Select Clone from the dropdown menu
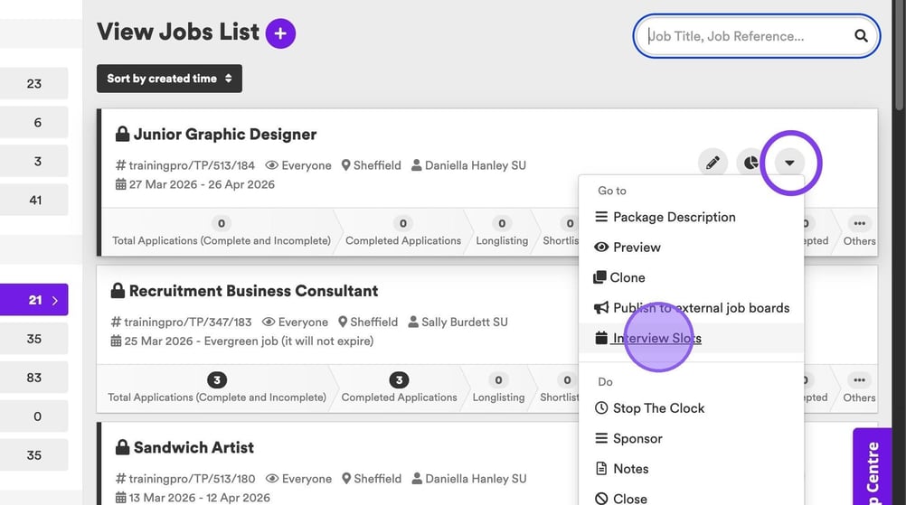Viewport: 906px width, 505px height. click(628, 277)
